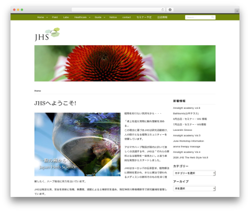Open The Herb Style Vol.8 post
Viewport: 250px width, 212px height.
[190, 157]
